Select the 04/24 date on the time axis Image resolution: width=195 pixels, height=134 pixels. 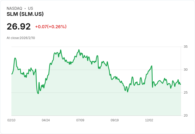[x=46, y=120]
